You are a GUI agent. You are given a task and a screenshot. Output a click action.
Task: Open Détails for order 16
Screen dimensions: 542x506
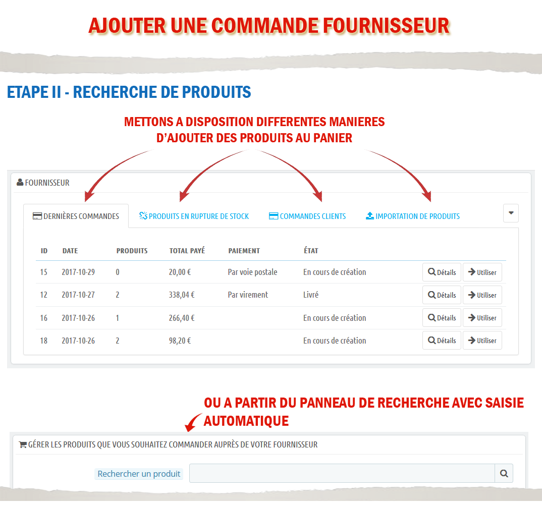pos(442,318)
